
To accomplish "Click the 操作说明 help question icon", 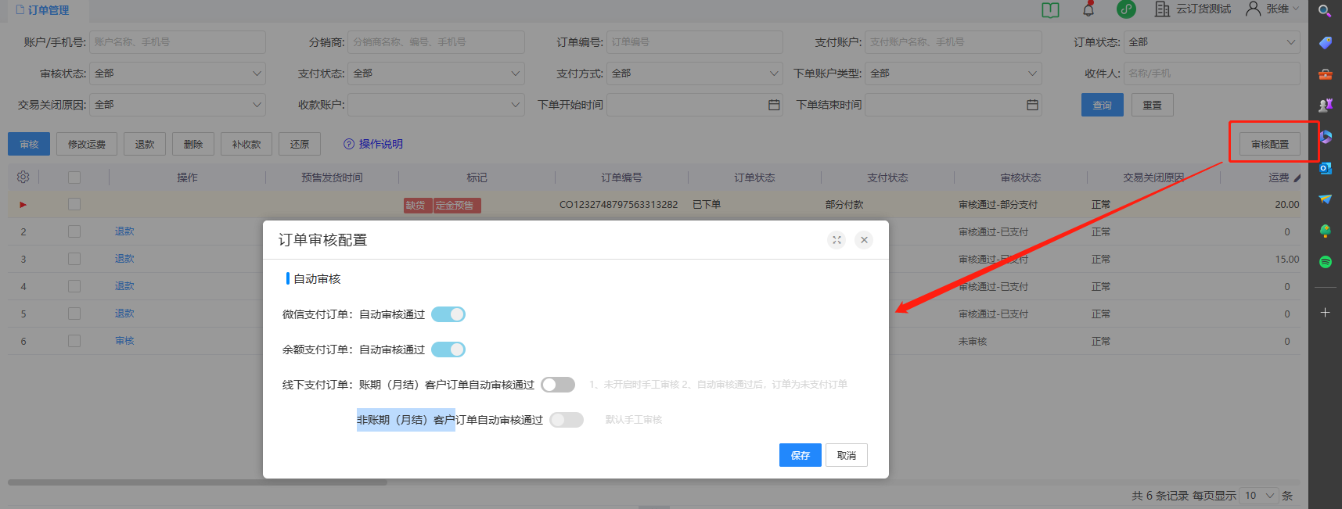I will click(x=349, y=144).
